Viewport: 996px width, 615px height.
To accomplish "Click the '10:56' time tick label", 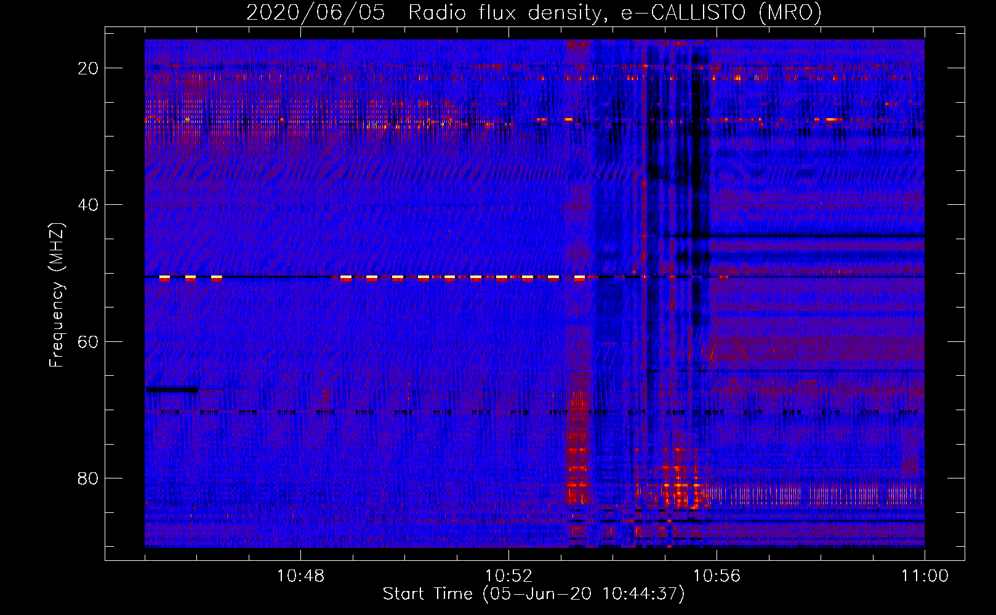I will [x=717, y=576].
